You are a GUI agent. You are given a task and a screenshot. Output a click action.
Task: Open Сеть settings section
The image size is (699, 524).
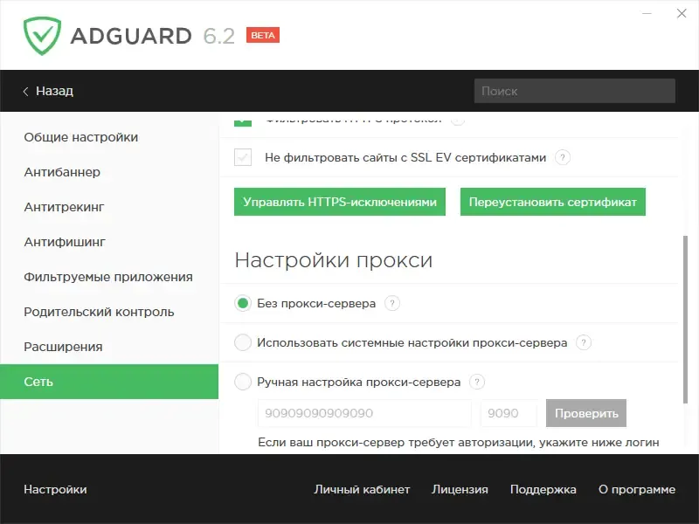tap(40, 382)
